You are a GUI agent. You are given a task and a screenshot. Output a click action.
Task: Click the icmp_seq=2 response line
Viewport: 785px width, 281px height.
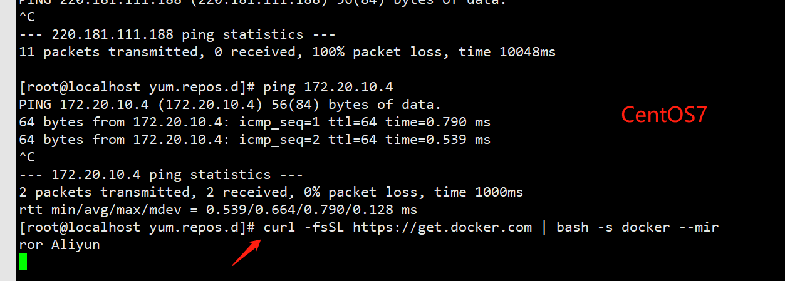[255, 140]
